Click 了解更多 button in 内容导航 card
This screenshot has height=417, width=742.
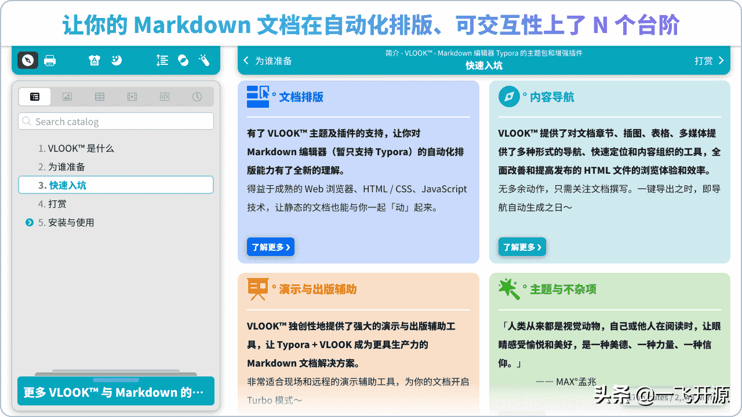[522, 247]
